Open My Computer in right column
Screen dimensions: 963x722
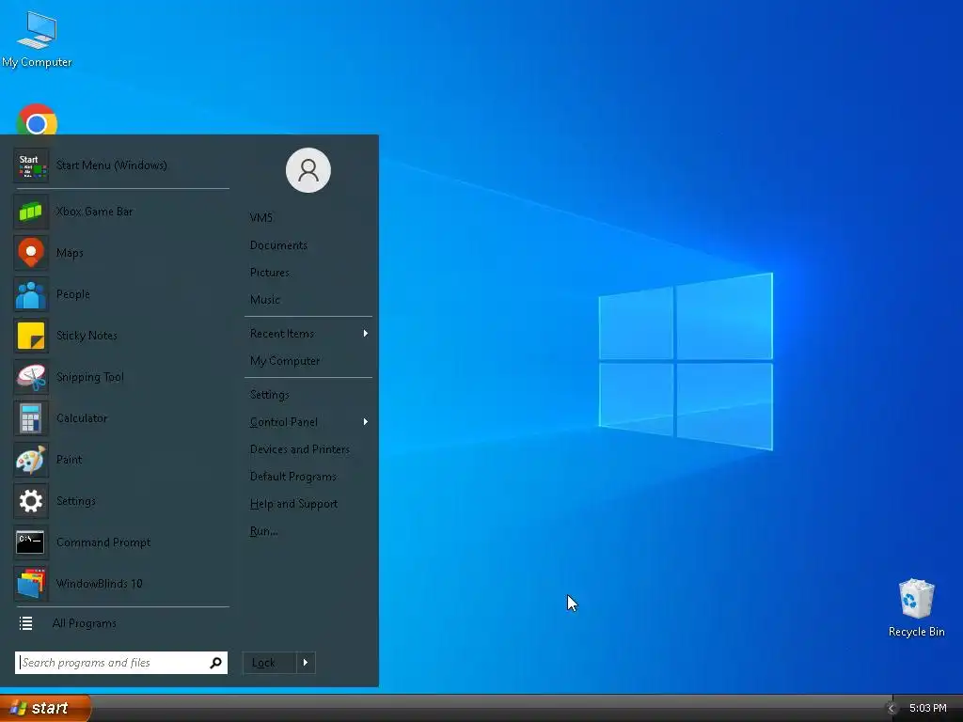tap(285, 361)
